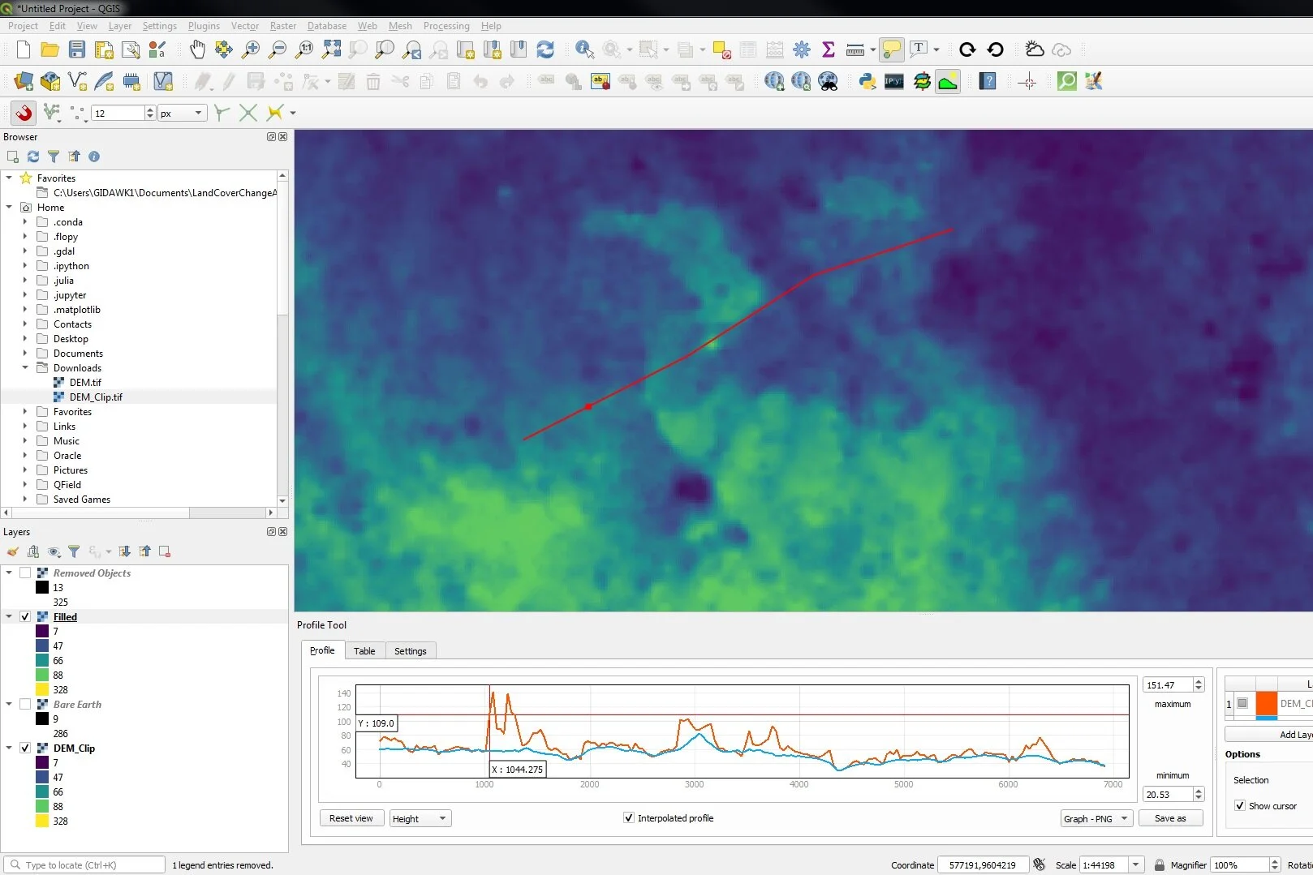Open the Python Console
Screen dimensions: 1313x875
click(866, 81)
